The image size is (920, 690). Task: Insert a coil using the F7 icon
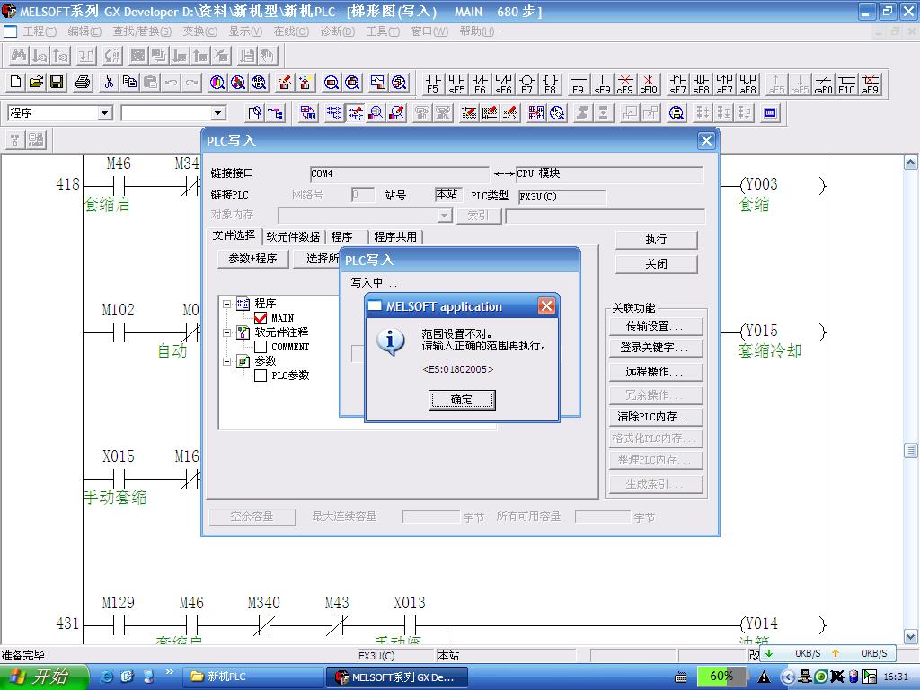526,84
